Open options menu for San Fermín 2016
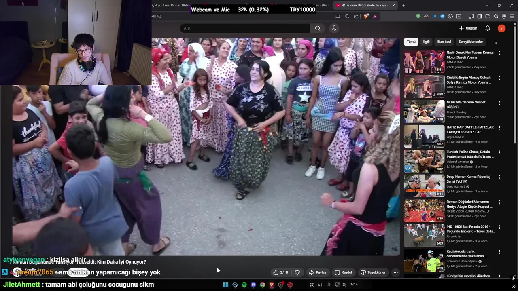 coord(499,227)
